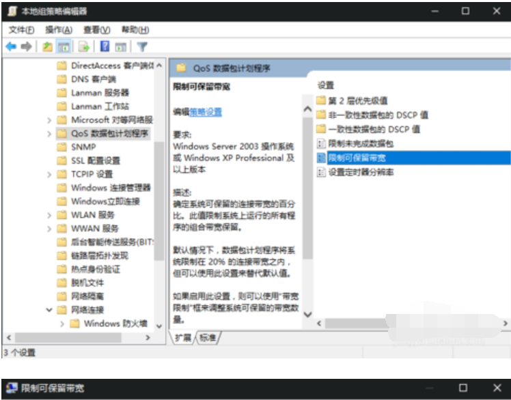Click the Up One Level folder icon
511x400 pixels.
point(47,47)
